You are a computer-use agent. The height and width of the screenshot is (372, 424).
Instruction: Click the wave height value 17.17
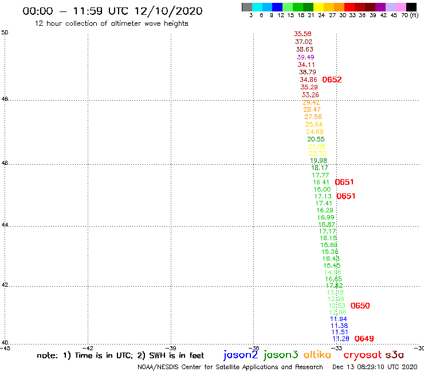coord(328,231)
